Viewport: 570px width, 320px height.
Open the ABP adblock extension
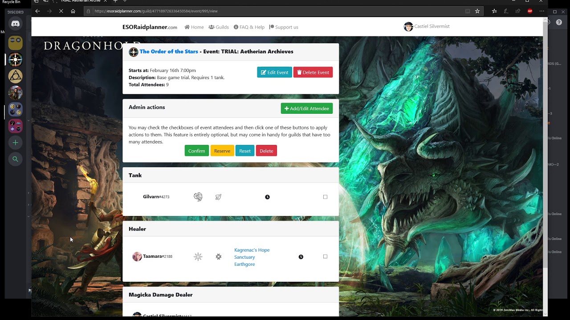tap(530, 11)
